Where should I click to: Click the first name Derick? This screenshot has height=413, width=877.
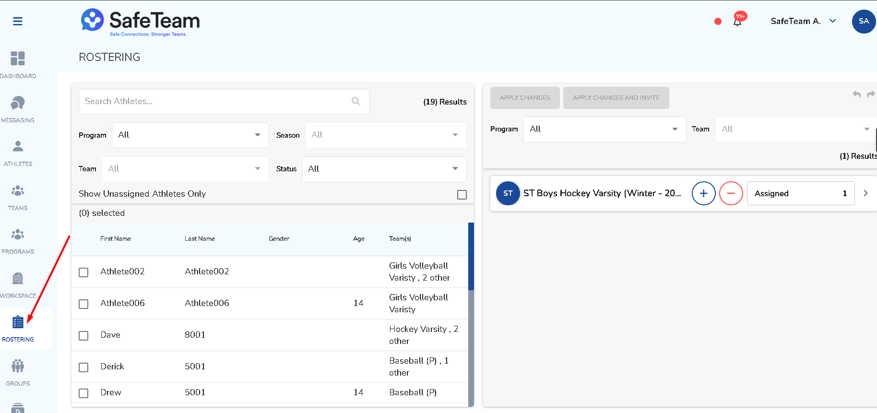[112, 366]
